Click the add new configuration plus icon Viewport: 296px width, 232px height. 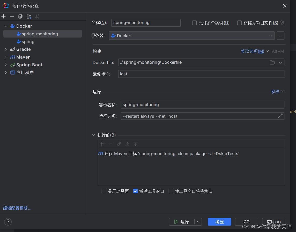tap(3, 17)
